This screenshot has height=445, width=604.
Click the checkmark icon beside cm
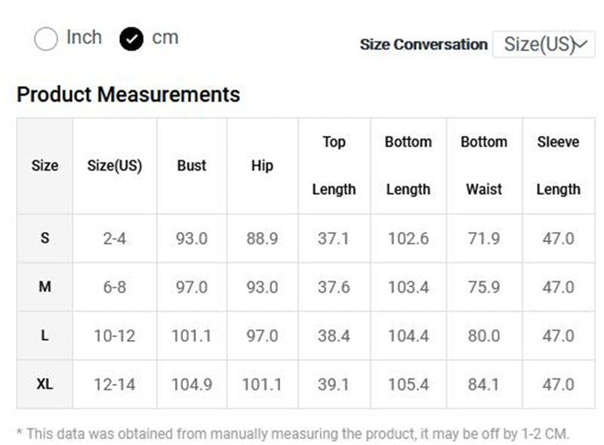tap(131, 39)
